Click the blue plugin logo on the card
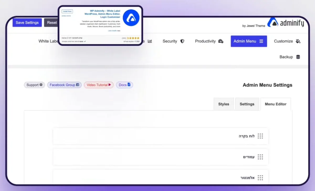Image resolution: width=315 pixels, height=191 pixels. (x=131, y=18)
